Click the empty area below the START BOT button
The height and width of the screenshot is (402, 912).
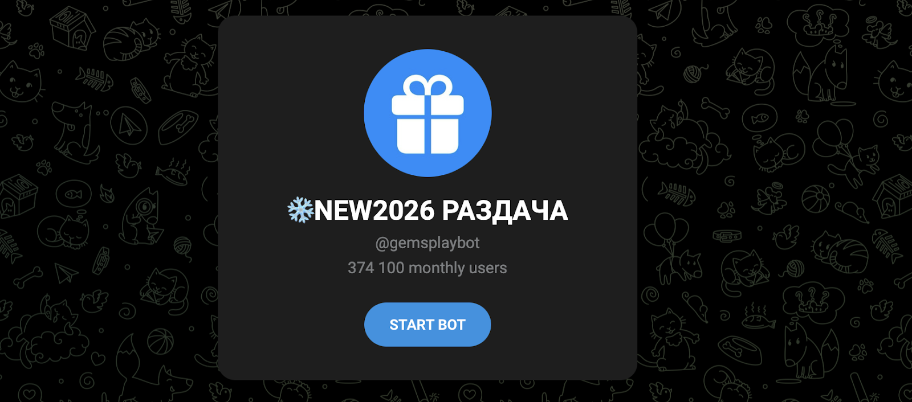click(x=427, y=363)
